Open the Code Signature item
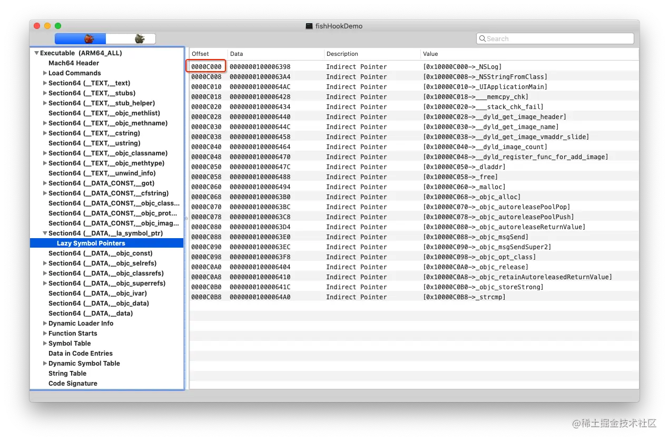The width and height of the screenshot is (669, 441). click(x=73, y=384)
